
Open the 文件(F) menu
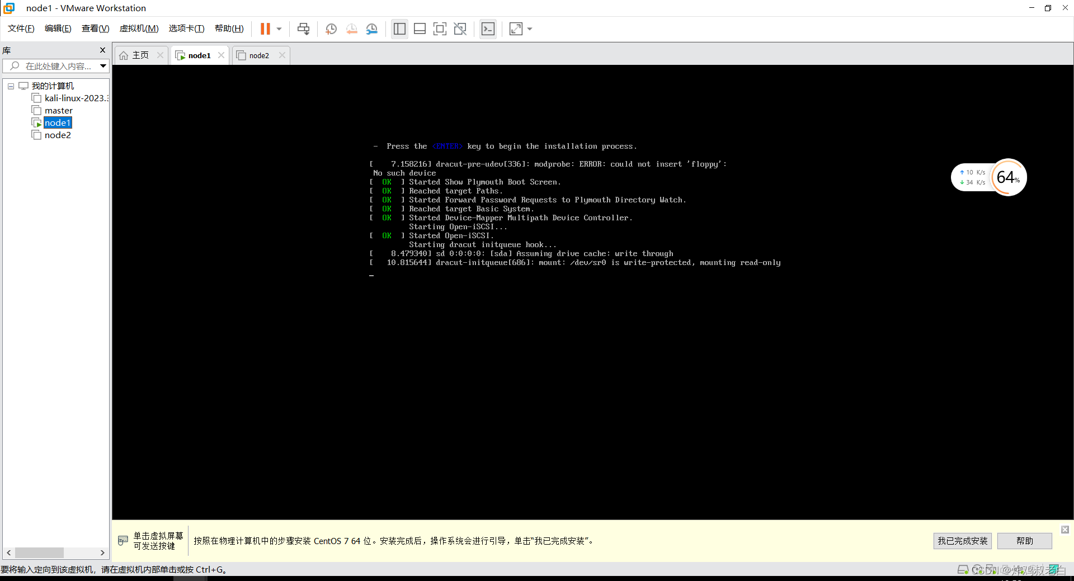pyautogui.click(x=21, y=29)
